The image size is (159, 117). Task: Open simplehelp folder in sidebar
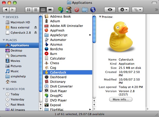tap(19, 76)
